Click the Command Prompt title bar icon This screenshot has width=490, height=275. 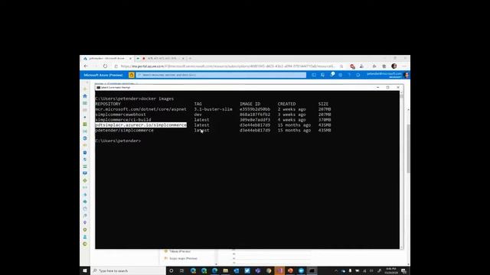(98, 88)
